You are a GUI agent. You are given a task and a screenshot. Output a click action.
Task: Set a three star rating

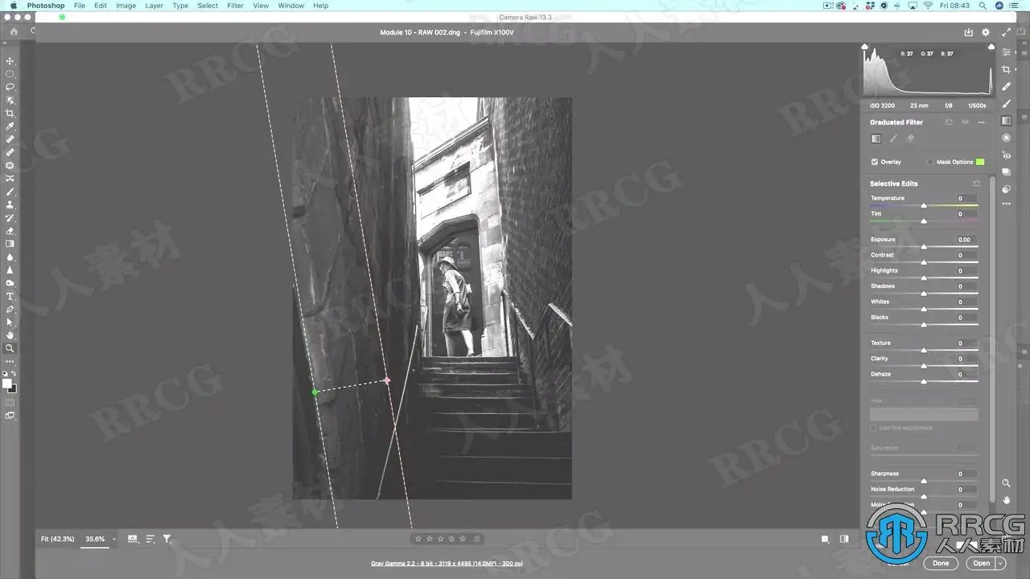point(440,539)
